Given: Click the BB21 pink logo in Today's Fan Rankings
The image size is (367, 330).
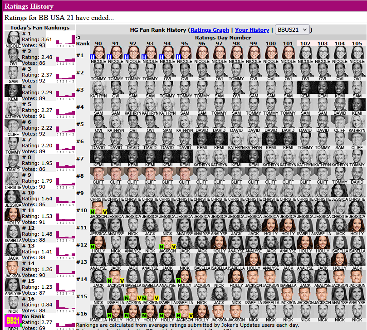Looking at the screenshot, I should 13,320.
